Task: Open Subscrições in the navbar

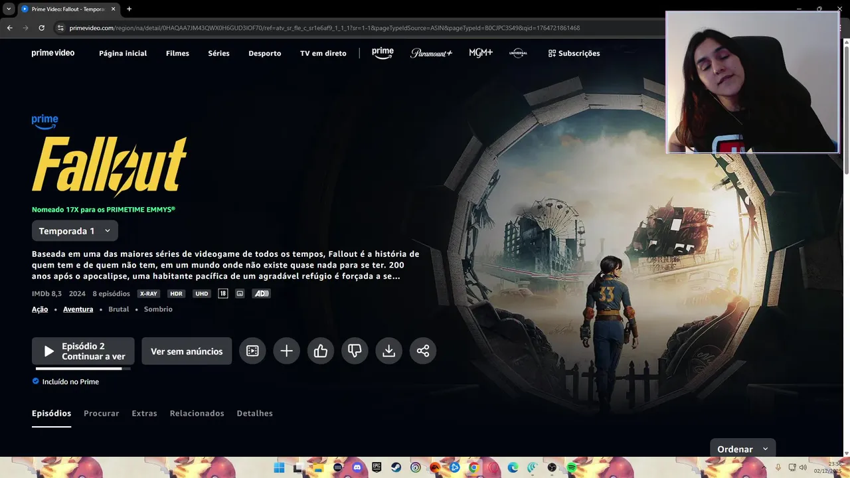Action: point(574,53)
